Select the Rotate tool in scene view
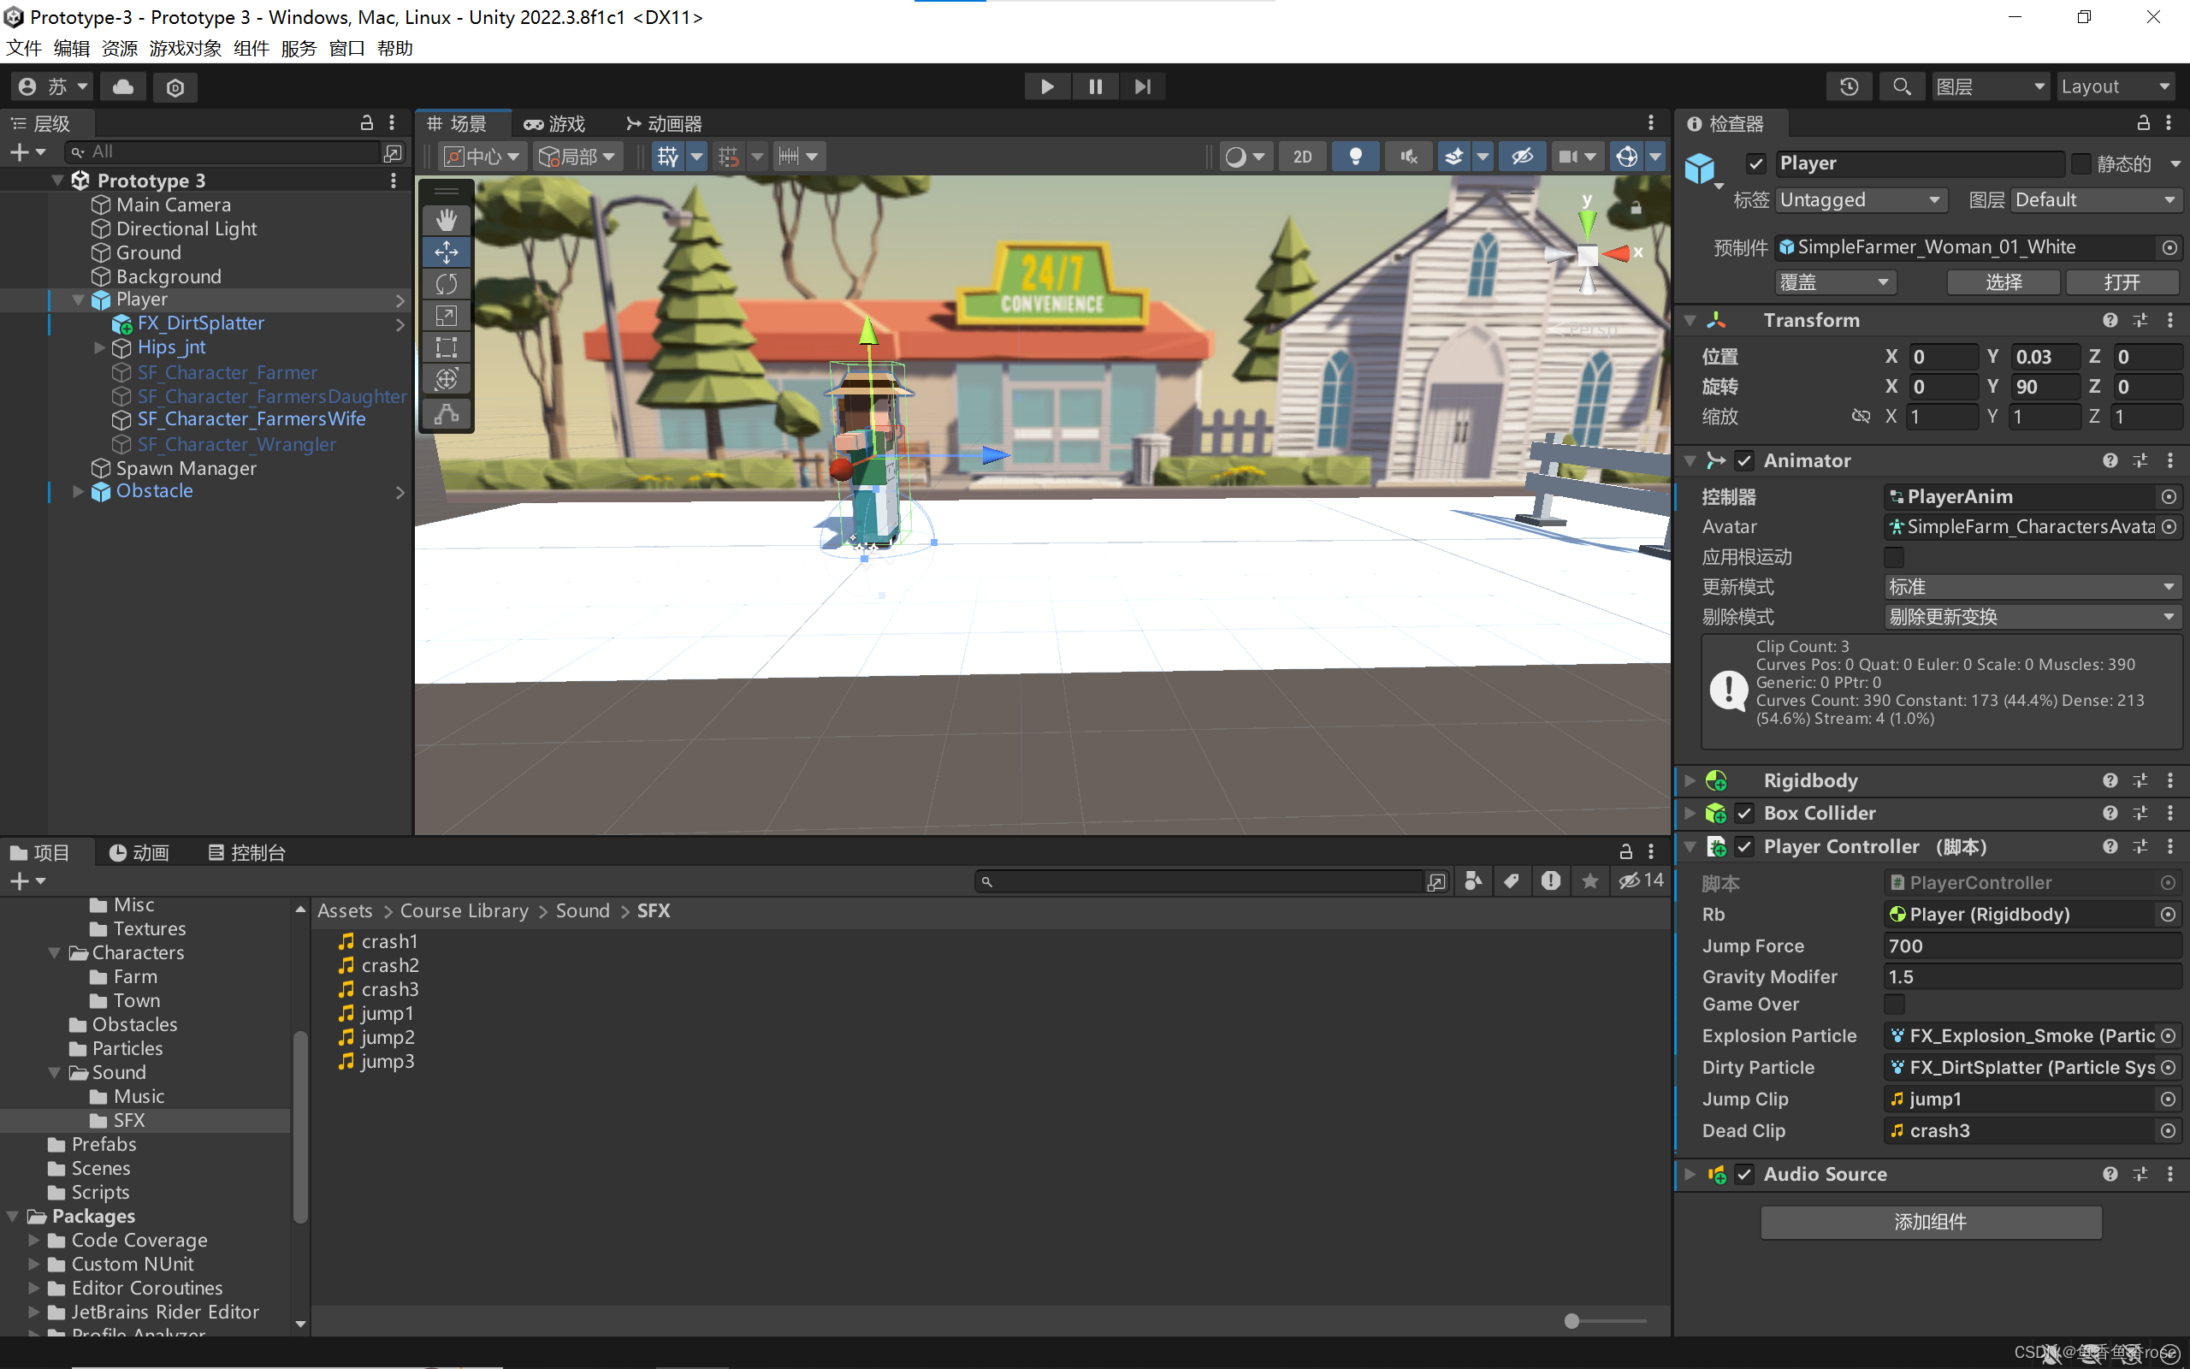The image size is (2190, 1369). [447, 283]
